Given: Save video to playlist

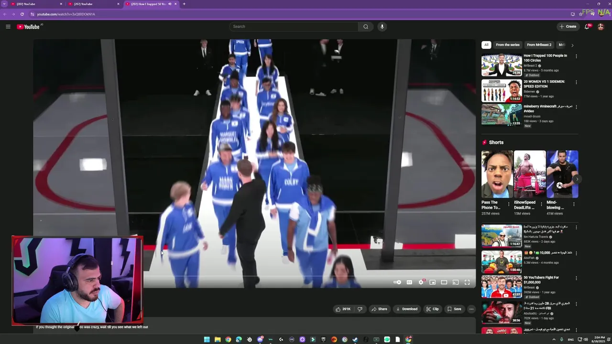Looking at the screenshot, I should click(454, 309).
